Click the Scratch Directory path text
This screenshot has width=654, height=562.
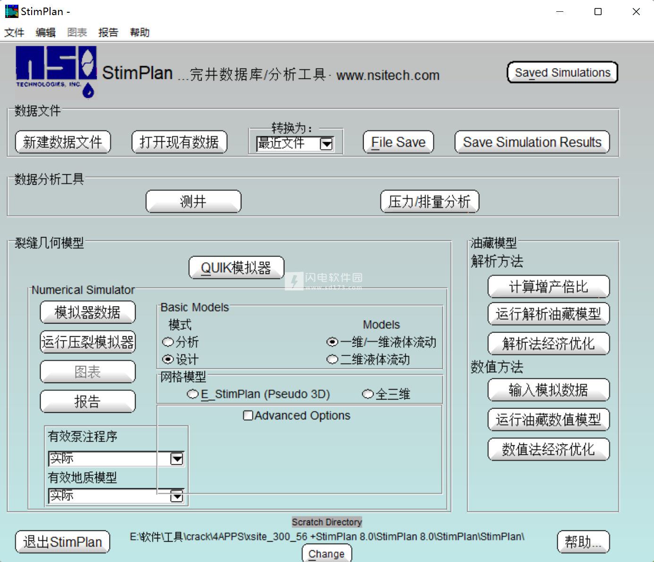click(x=327, y=536)
